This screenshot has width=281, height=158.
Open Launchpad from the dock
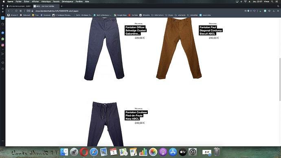coord(74,152)
